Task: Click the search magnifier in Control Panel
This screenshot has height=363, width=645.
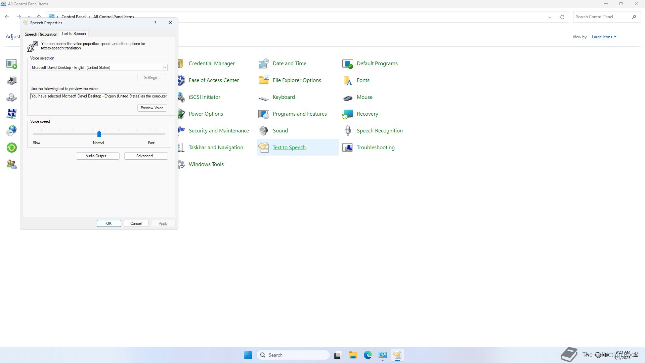Action: 634,17
